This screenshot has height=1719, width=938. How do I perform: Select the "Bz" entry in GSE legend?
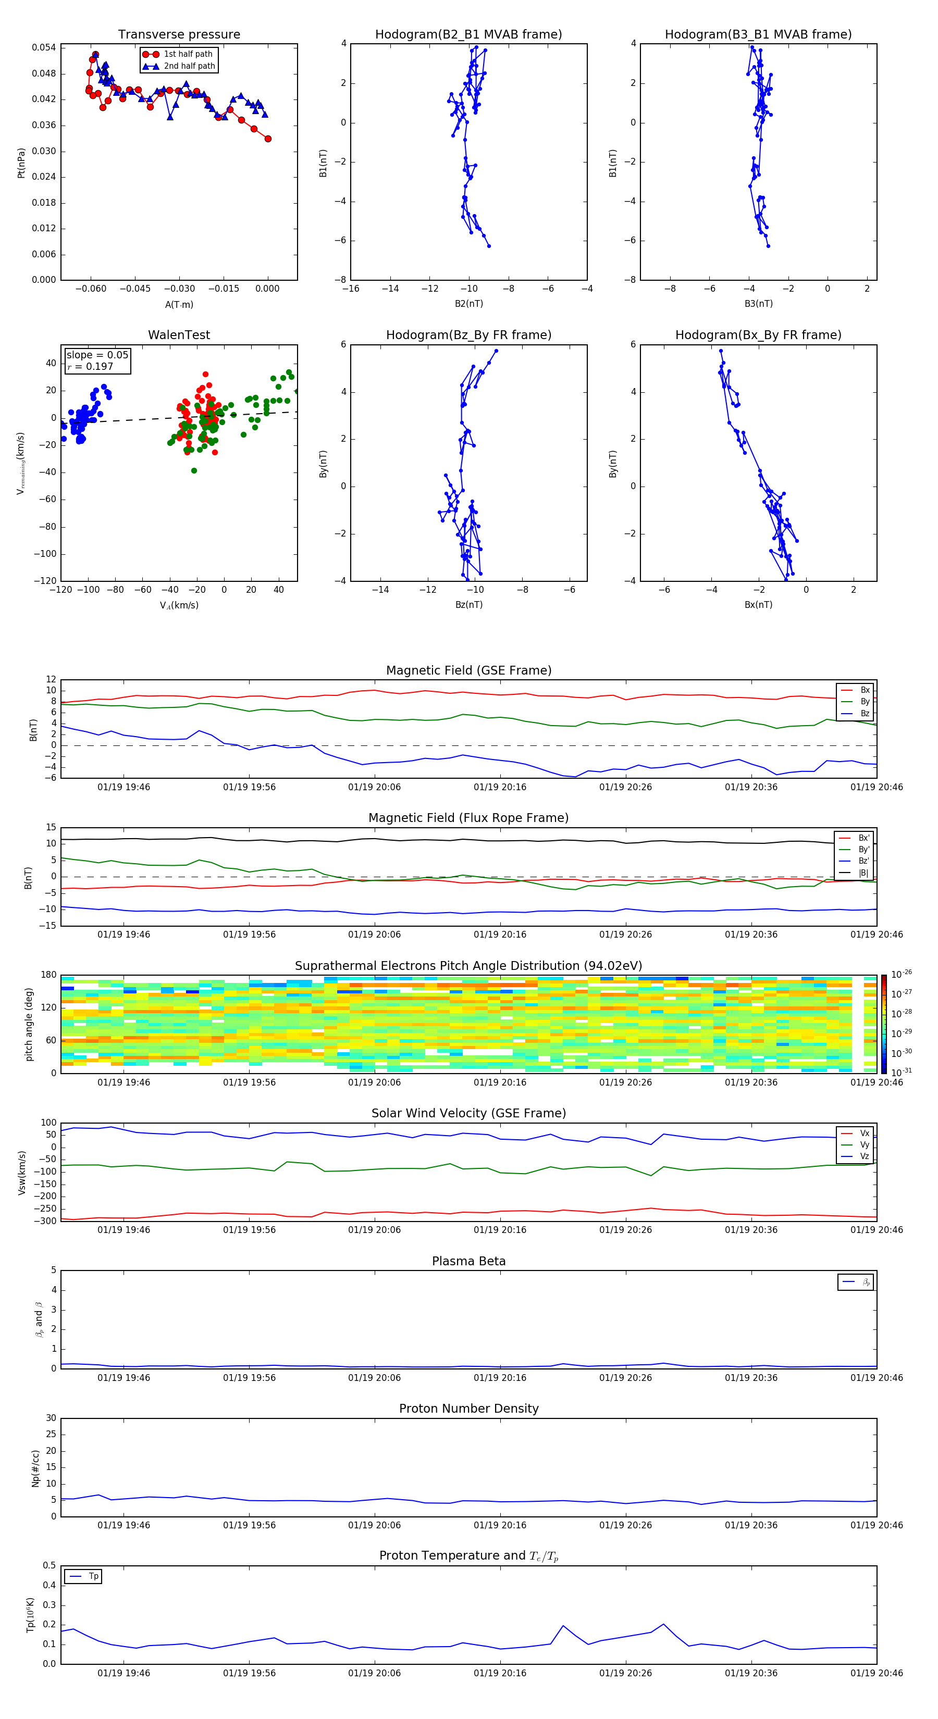855,713
